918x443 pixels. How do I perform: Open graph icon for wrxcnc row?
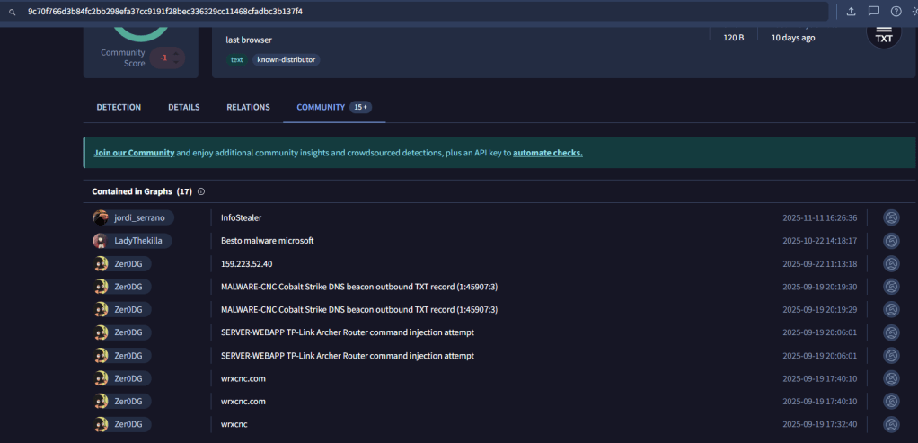coord(891,424)
